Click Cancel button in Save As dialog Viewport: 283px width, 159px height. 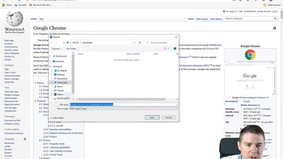[168, 117]
